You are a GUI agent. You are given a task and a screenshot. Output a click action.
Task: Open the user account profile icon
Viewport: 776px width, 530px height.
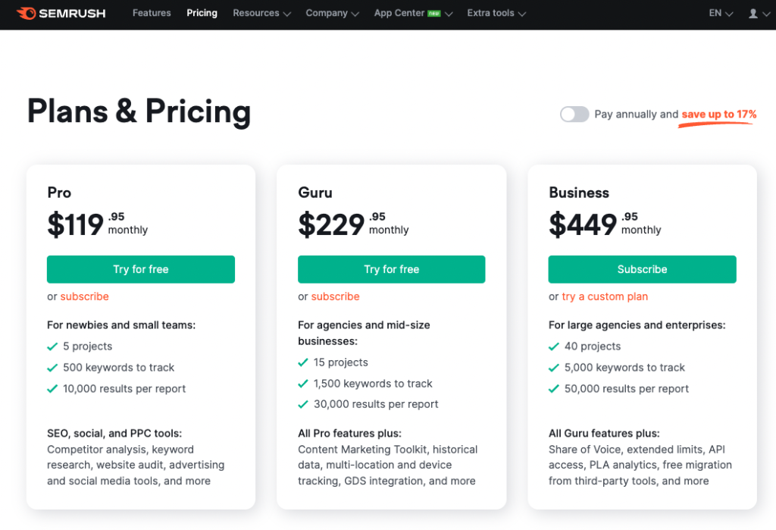click(x=753, y=14)
